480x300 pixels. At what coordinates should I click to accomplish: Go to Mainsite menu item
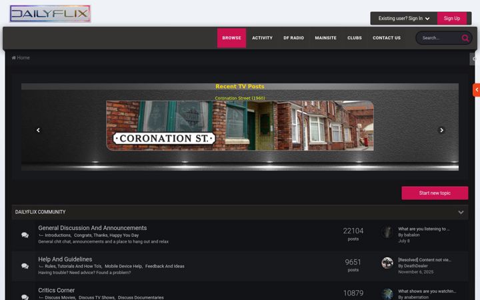326,38
